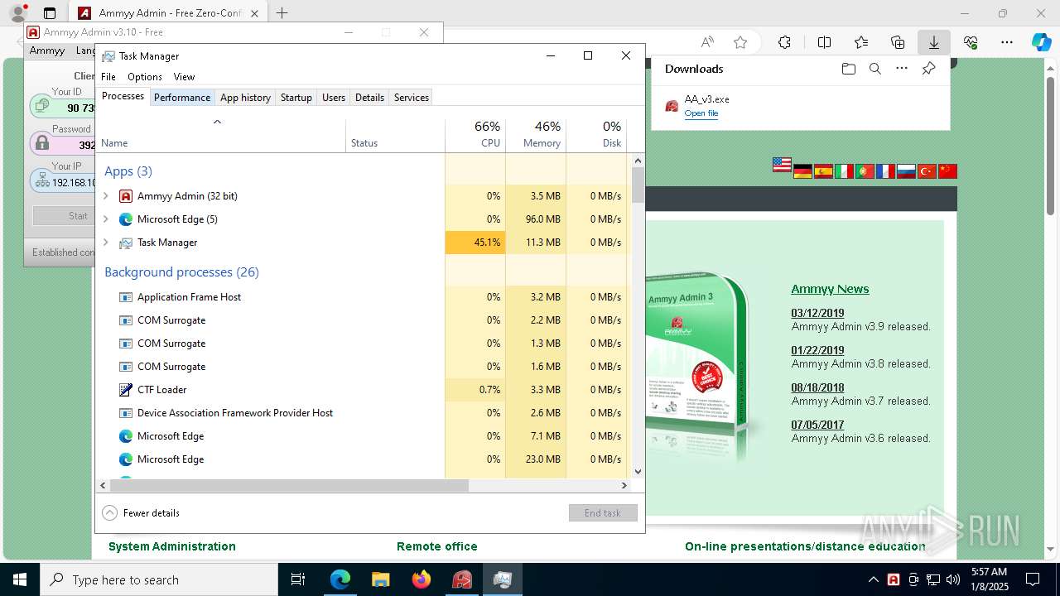Click the Microsoft Edge app icon in Apps list
Viewport: 1060px width, 596px height.
pyautogui.click(x=126, y=219)
